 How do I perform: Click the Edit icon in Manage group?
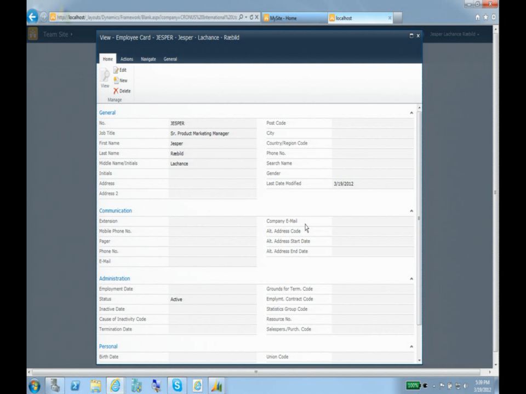(116, 70)
